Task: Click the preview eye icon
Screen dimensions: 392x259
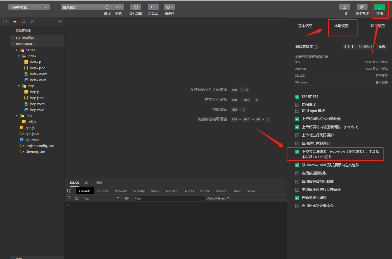Action: tap(118, 7)
